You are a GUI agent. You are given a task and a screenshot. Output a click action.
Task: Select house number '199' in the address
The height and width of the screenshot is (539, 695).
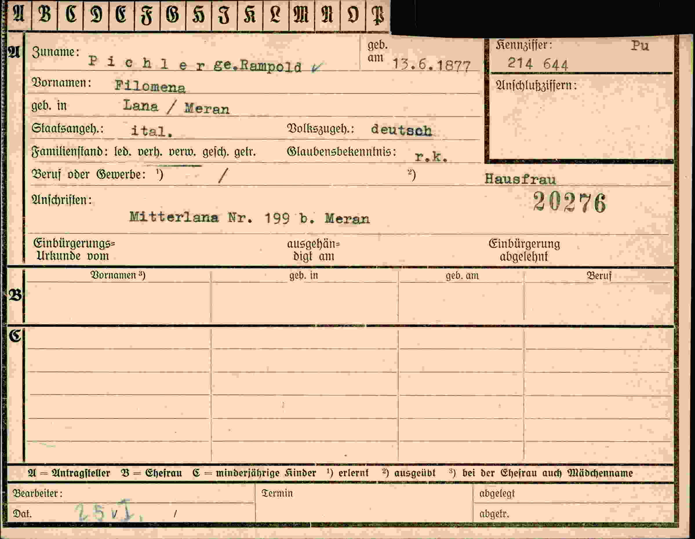click(x=277, y=218)
